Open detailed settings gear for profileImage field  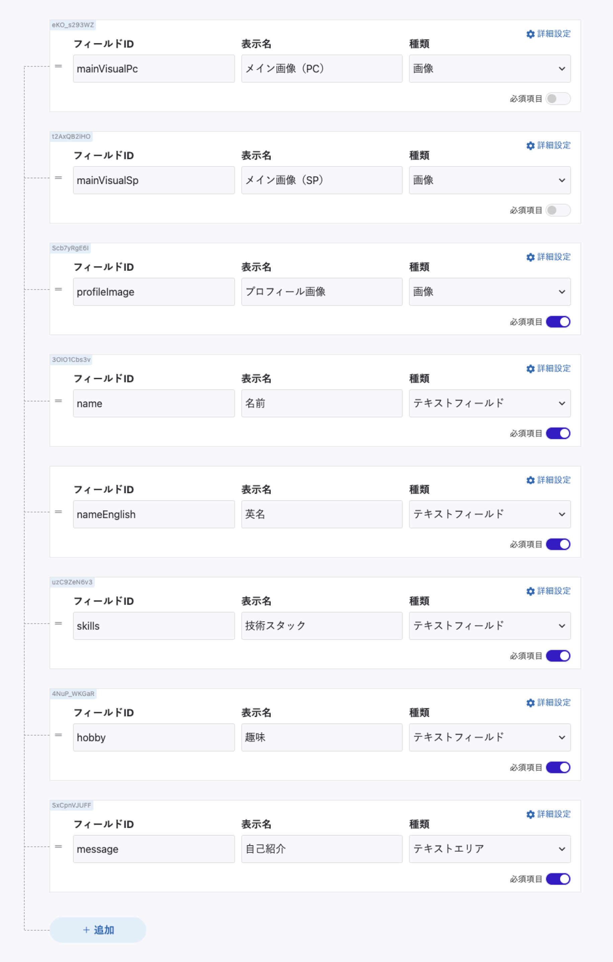coord(530,257)
